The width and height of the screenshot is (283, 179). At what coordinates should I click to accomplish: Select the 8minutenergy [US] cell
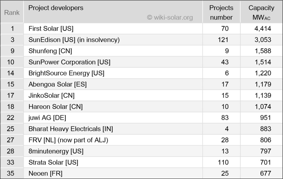click(x=56, y=151)
